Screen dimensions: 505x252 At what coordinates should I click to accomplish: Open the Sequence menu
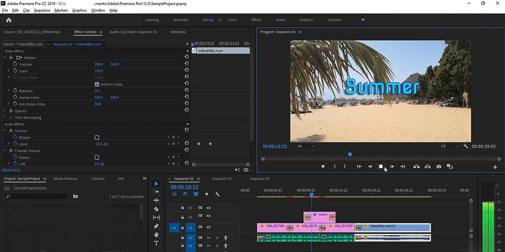pyautogui.click(x=42, y=10)
